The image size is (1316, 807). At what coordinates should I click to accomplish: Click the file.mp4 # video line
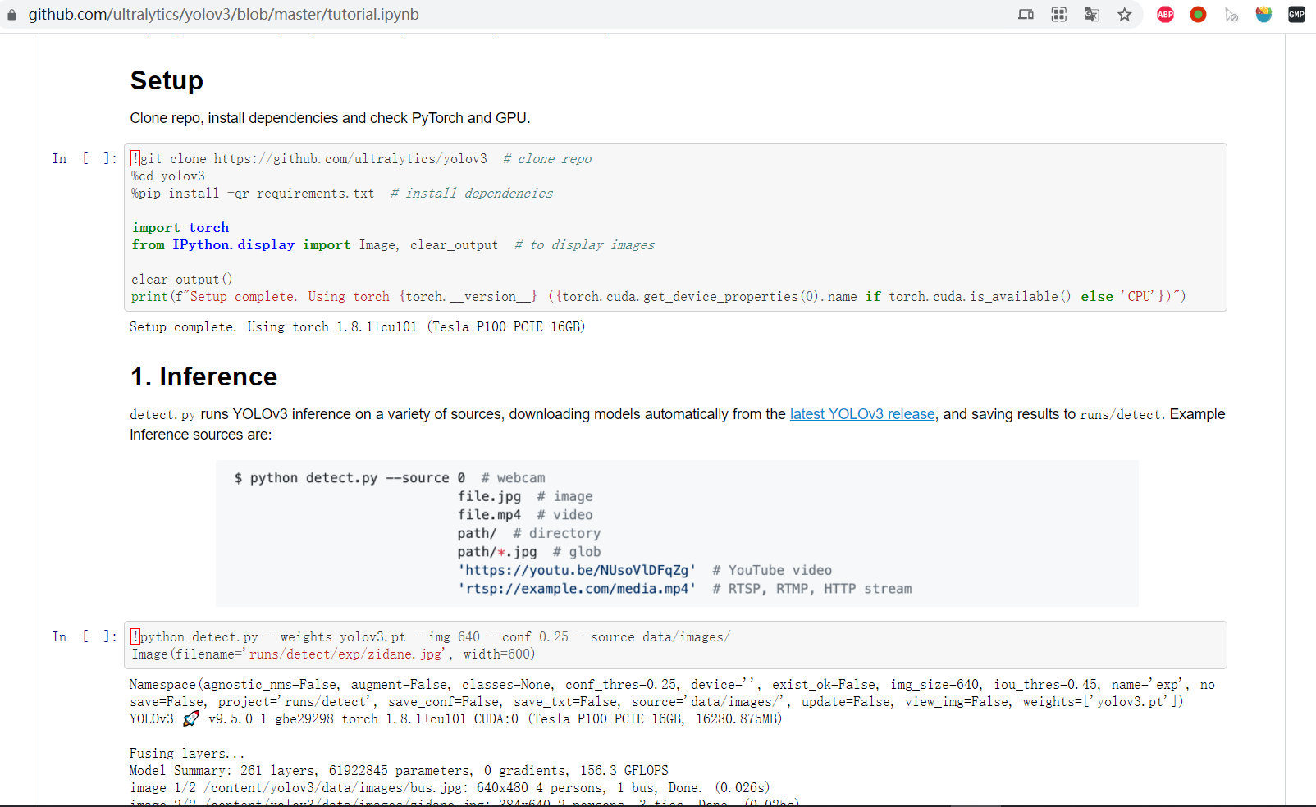pyautogui.click(x=525, y=515)
